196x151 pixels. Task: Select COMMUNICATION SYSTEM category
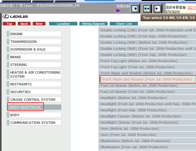click(34, 123)
